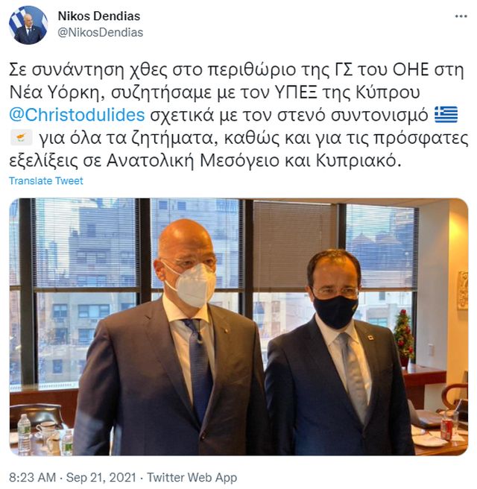Click Translate Tweet

(x=46, y=181)
